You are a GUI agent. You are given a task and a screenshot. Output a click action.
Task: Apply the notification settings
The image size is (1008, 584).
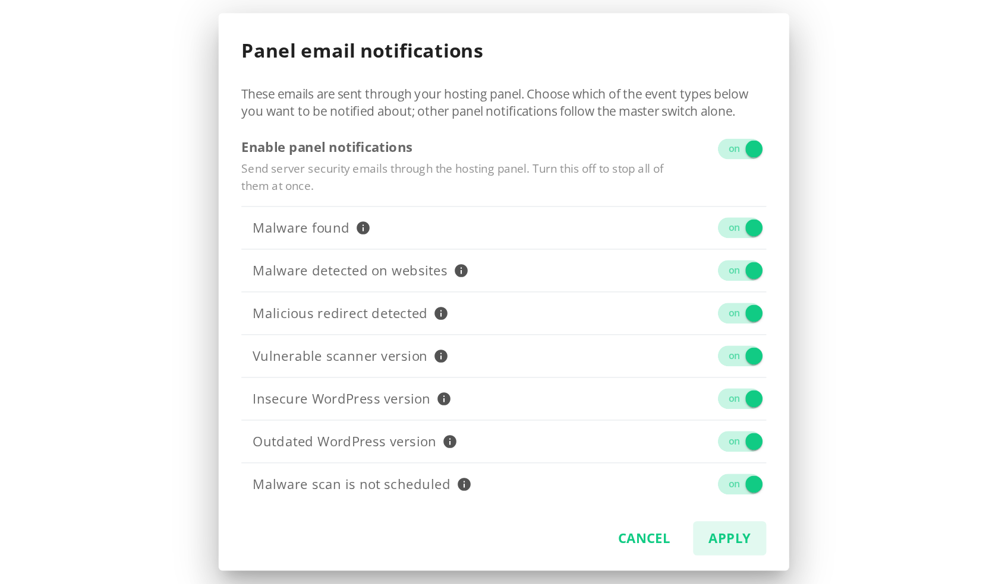pos(729,538)
